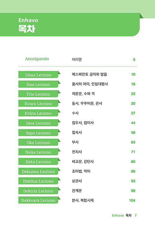The height and width of the screenshot is (229, 155).
Task: Click page number 104
Action: pyautogui.click(x=132, y=201)
